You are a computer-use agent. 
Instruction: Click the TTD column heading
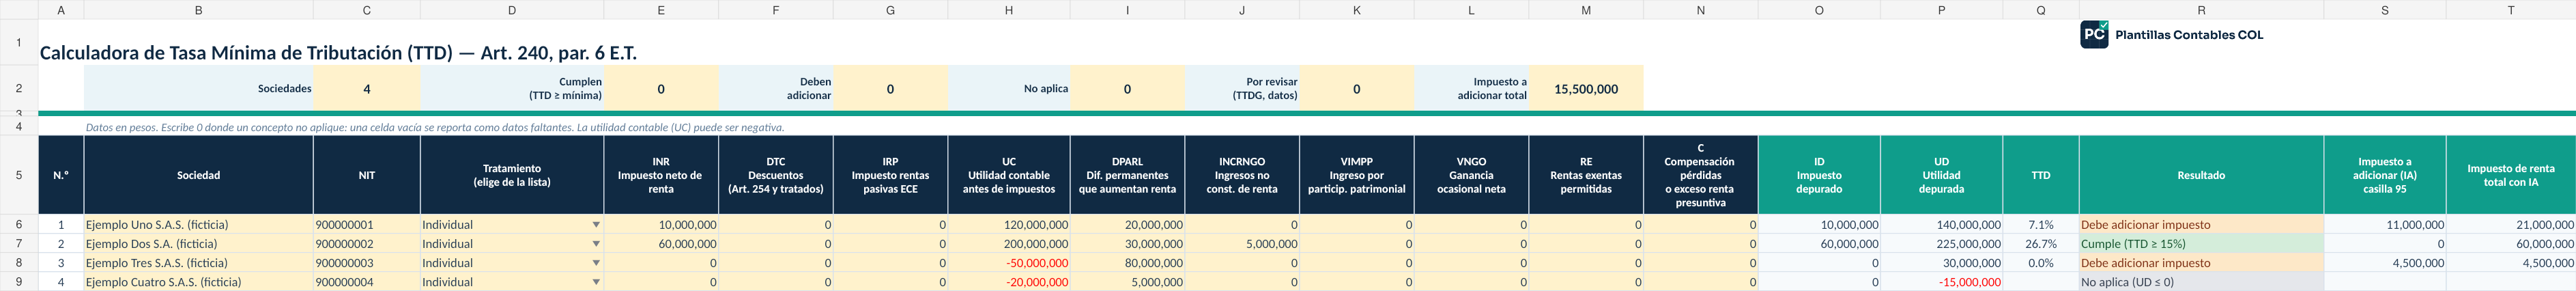pyautogui.click(x=2041, y=175)
